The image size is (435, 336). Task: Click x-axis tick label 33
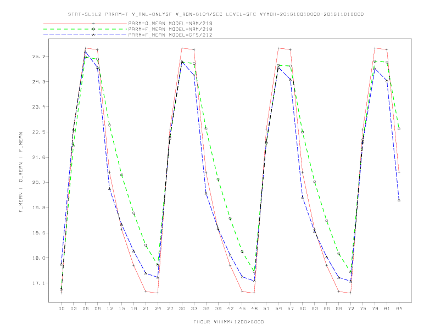tap(194, 309)
